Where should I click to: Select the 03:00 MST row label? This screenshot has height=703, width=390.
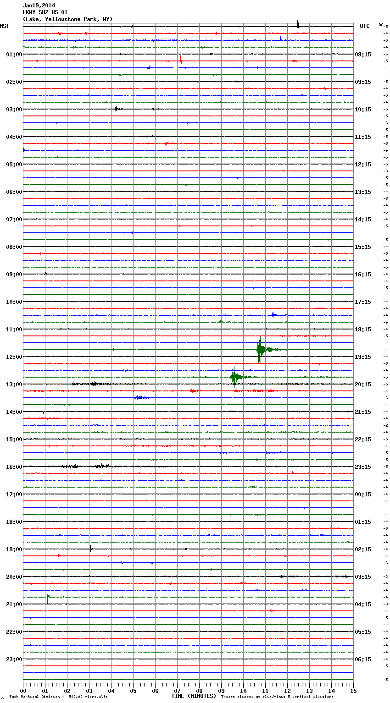(x=14, y=110)
